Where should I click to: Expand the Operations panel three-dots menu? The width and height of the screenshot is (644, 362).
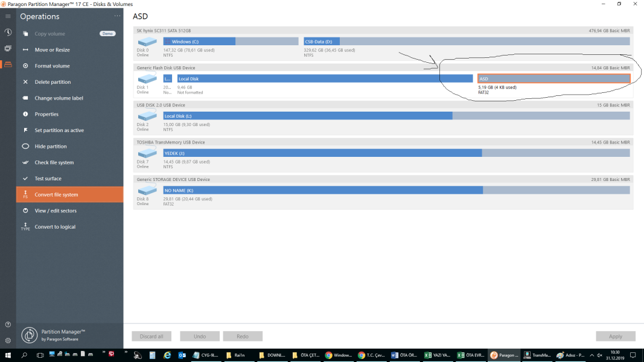[116, 16]
